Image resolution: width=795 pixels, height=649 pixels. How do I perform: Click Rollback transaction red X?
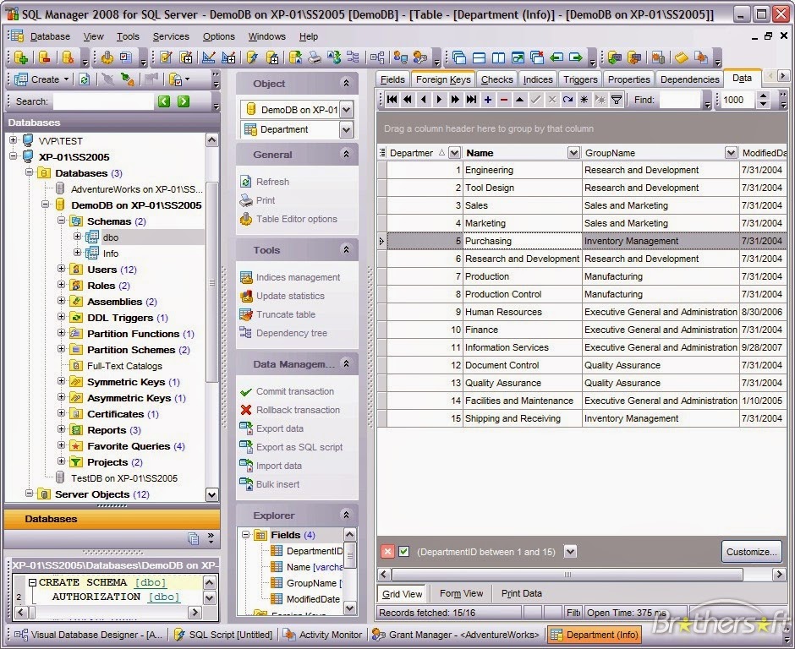point(246,410)
